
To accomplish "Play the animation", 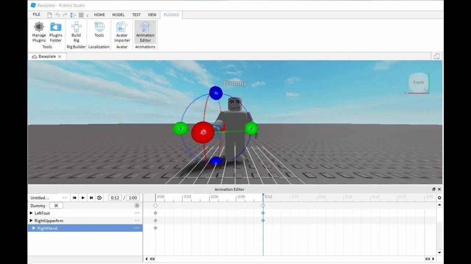I will click(83, 198).
